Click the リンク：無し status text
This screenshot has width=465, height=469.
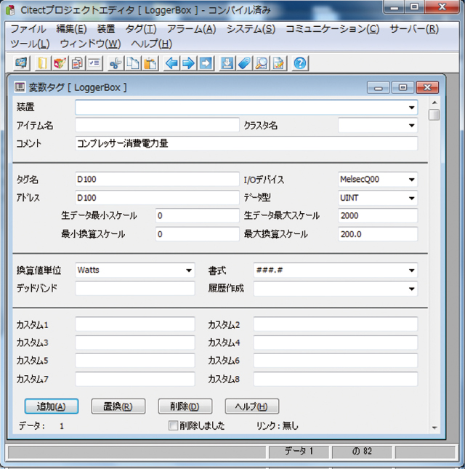point(278,425)
